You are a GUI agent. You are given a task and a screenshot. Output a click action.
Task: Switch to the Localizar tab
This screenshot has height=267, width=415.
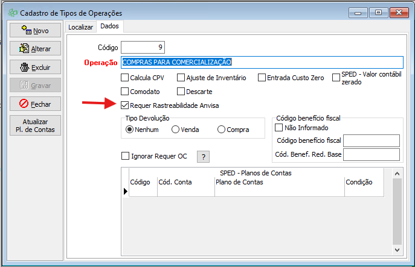[x=81, y=27]
